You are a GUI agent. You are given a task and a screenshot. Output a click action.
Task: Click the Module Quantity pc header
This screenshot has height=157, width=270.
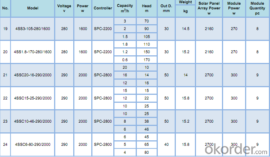click(x=257, y=8)
